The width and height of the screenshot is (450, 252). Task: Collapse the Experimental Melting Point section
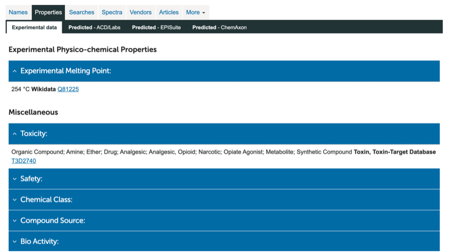coord(224,71)
